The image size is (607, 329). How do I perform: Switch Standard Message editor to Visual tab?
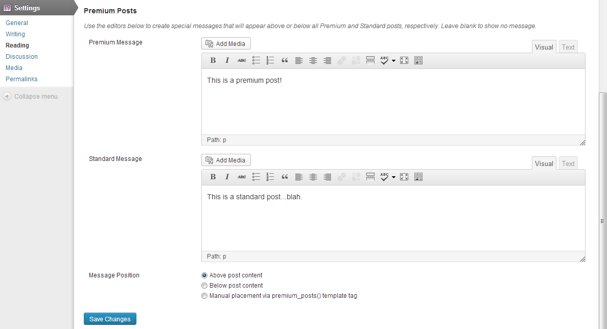coord(544,163)
